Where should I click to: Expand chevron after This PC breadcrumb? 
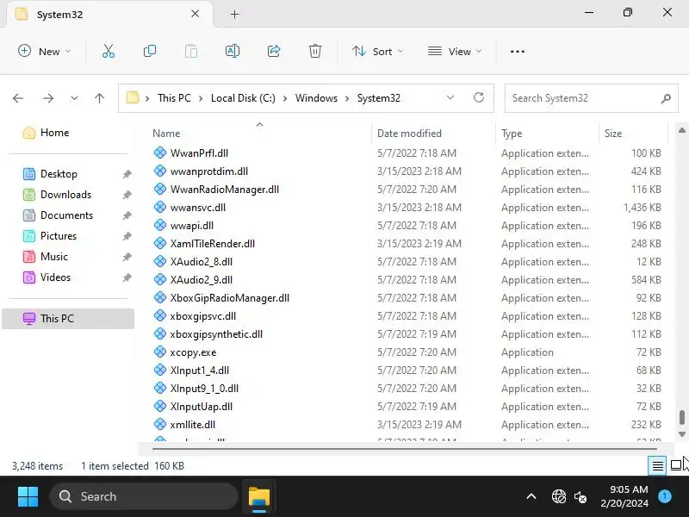[x=201, y=98]
